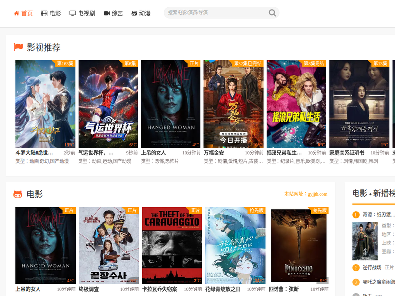Click 上吊的女人 title in 电影 section

[28, 289]
